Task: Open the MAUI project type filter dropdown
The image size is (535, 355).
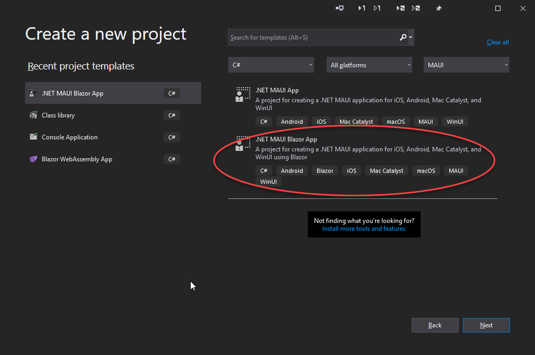Action: tap(467, 65)
